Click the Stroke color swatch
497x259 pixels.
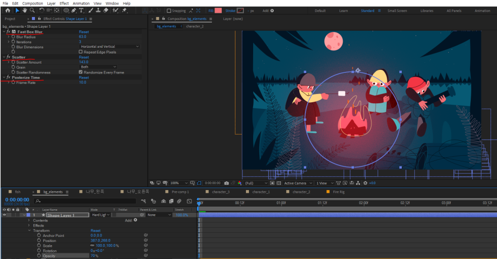(240, 10)
